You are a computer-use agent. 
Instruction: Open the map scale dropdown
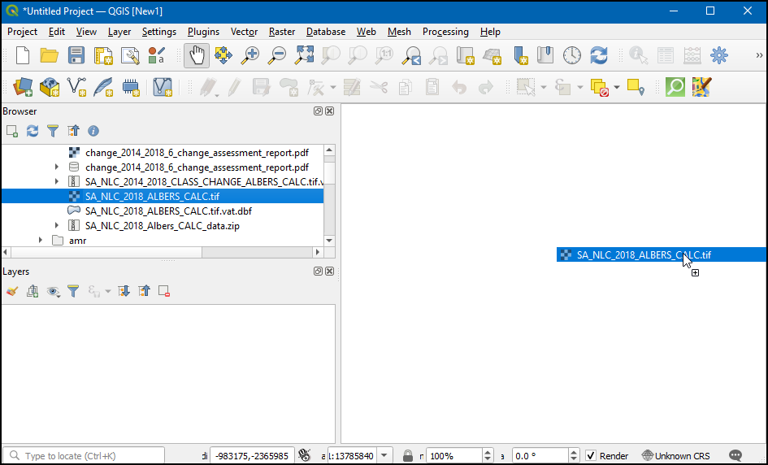click(385, 455)
